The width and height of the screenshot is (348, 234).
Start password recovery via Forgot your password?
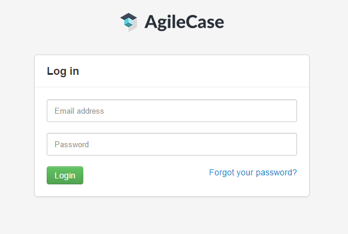[x=253, y=172]
